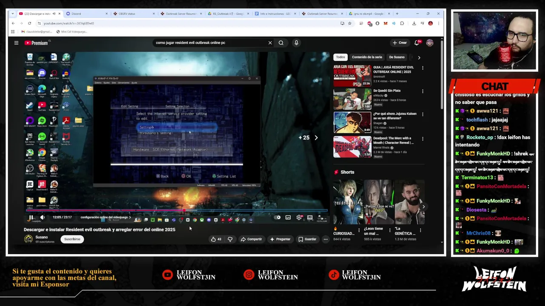Open the player settings gear
Viewport: 545px width, 306px height.
coord(299,218)
